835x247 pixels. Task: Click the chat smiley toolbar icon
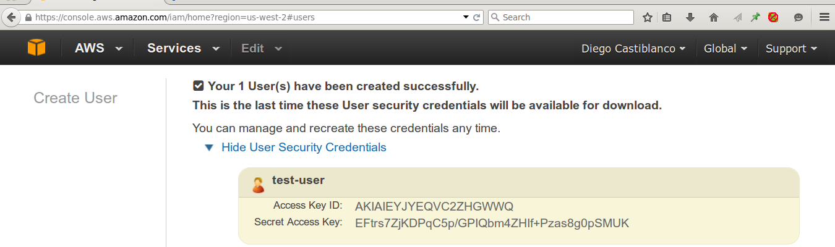click(x=799, y=17)
